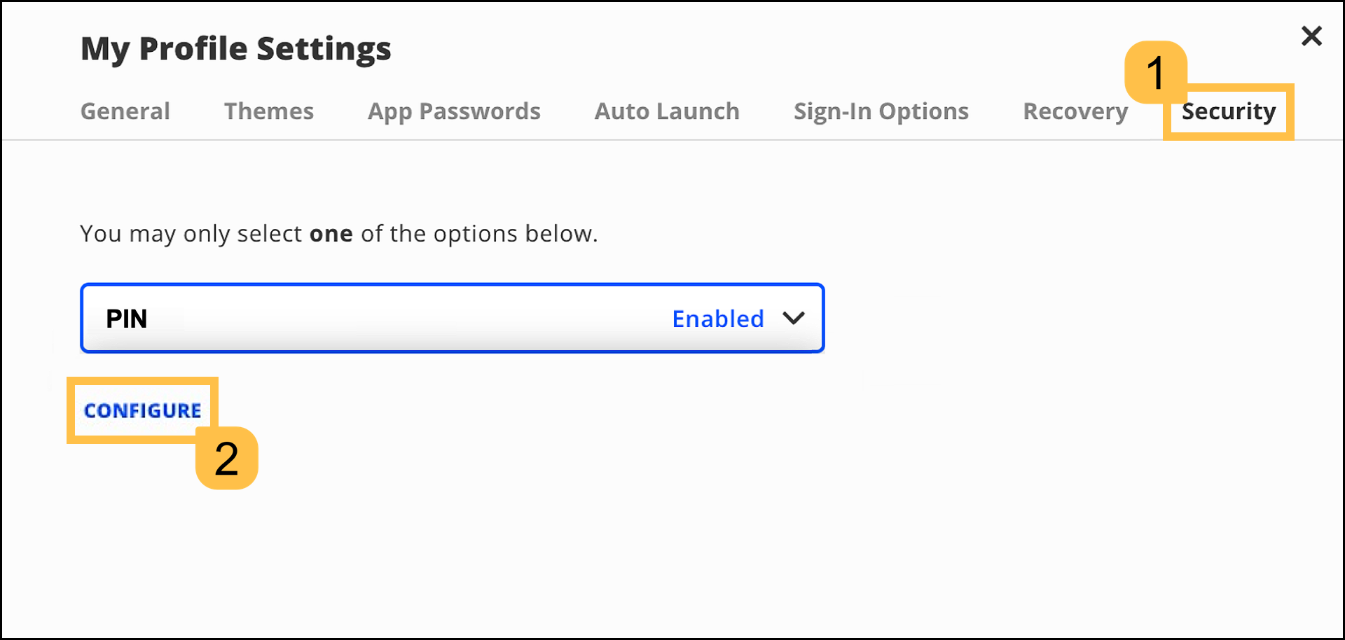1345x640 pixels.
Task: Click the PIN label
Action: 127,319
